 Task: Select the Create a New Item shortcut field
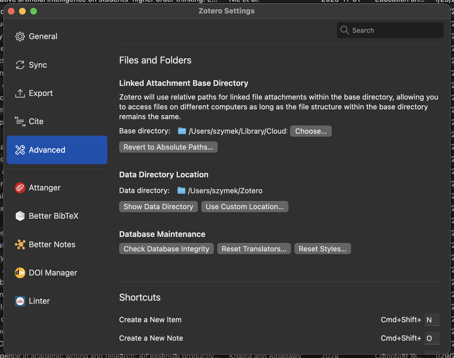(431, 320)
